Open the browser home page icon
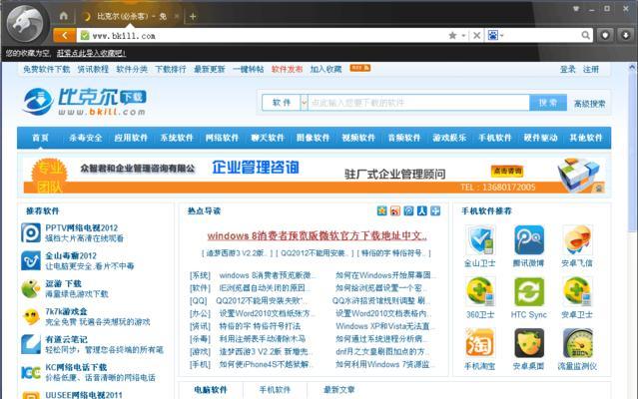Image resolution: width=638 pixels, height=399 pixels. [64, 16]
